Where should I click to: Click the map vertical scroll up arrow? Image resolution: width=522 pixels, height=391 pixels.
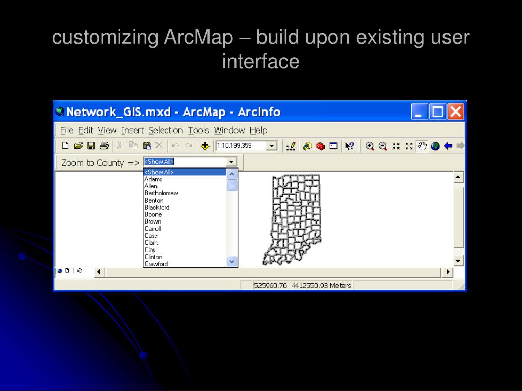coord(458,177)
